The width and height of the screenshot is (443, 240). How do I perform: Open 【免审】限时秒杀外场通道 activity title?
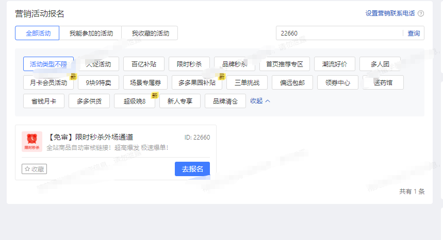click(90, 137)
